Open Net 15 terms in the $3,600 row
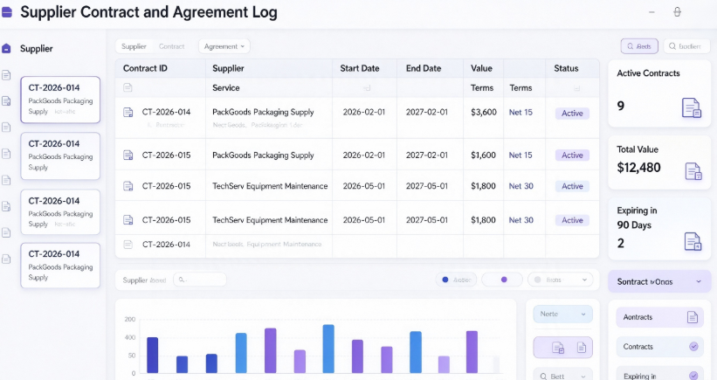The width and height of the screenshot is (717, 380). [521, 112]
